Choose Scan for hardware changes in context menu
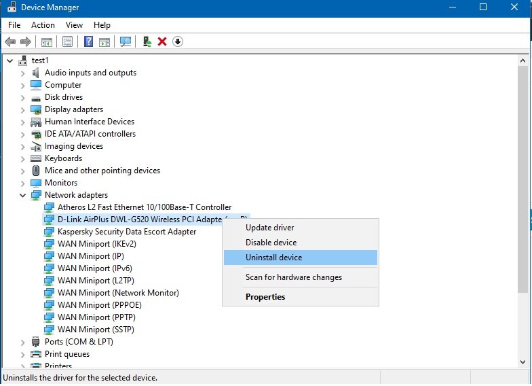Image resolution: width=532 pixels, height=386 pixels. [301, 277]
